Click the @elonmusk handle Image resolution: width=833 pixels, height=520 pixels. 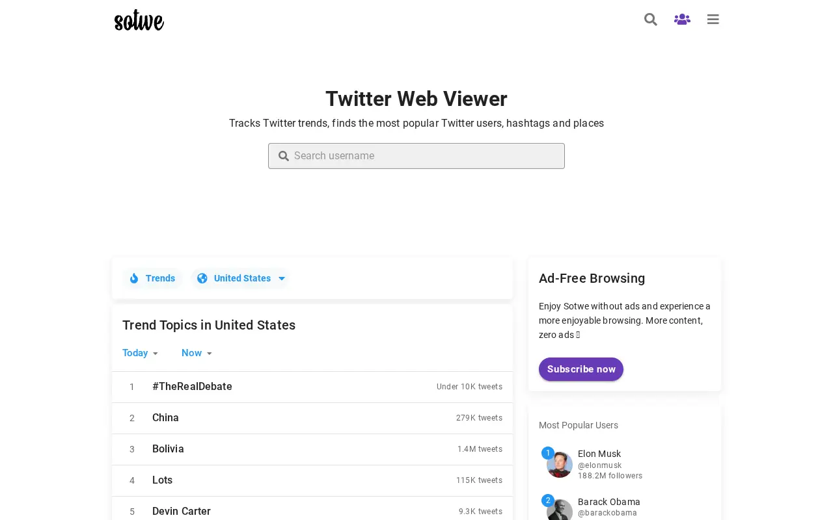tap(600, 465)
